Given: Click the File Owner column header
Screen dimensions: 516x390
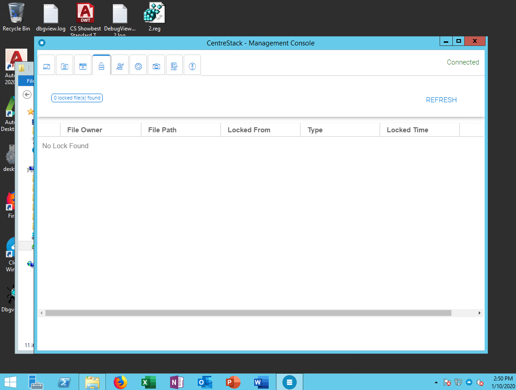Looking at the screenshot, I should (100, 130).
